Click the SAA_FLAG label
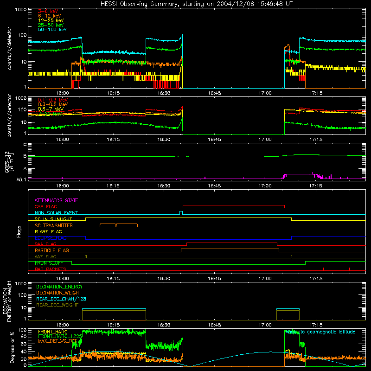The width and height of the screenshot is (371, 371). pos(45,244)
